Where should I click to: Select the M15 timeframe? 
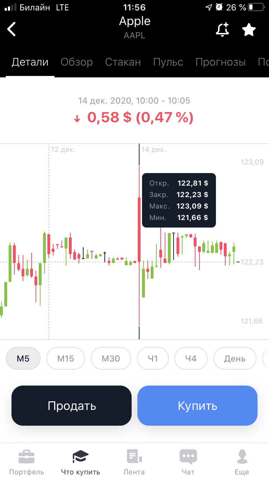pos(66,358)
